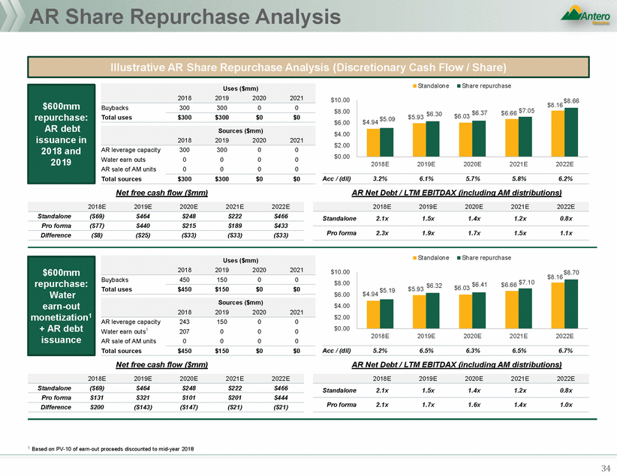The image size is (617, 476).
Task: Click the $5.09 share repurchase bar for 2018E
Action: point(385,142)
